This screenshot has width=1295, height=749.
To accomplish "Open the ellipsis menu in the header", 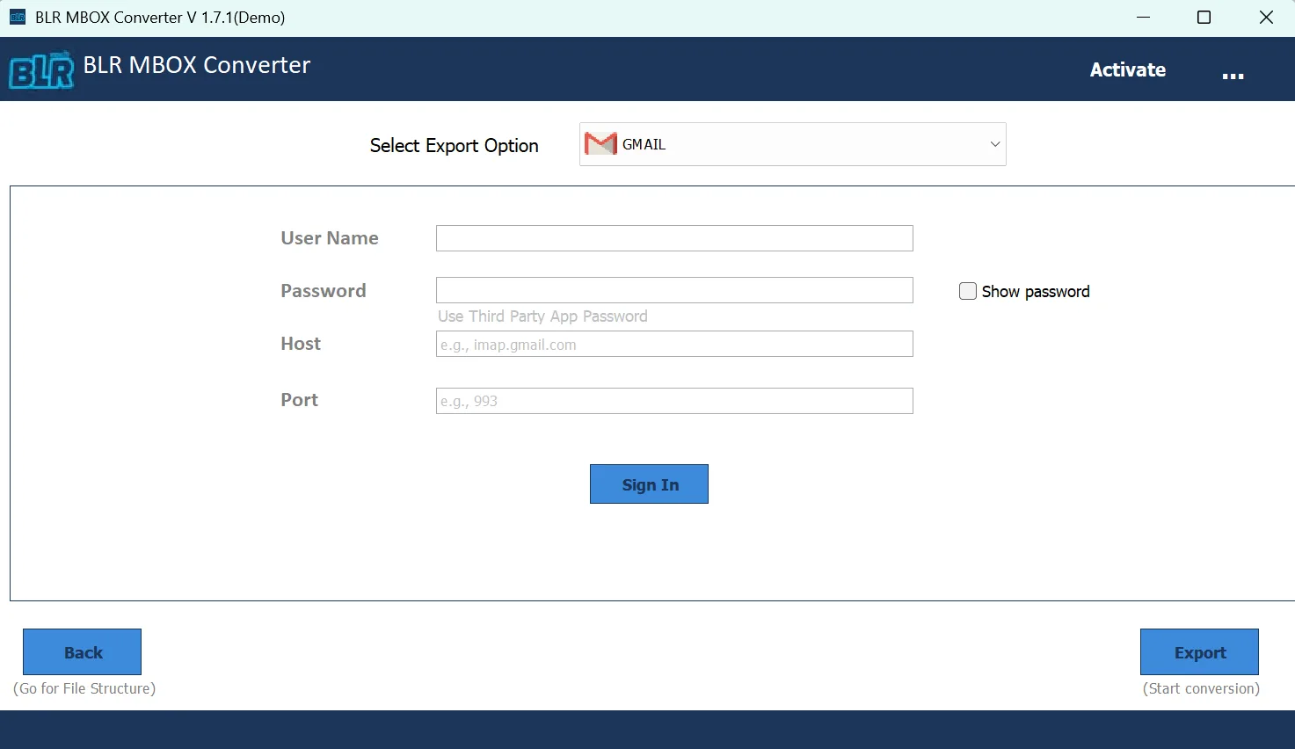I will tap(1233, 75).
